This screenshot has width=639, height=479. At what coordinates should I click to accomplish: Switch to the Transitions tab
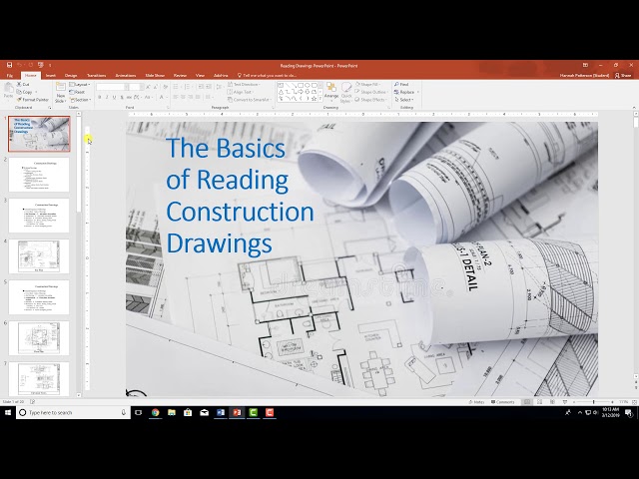(x=96, y=76)
